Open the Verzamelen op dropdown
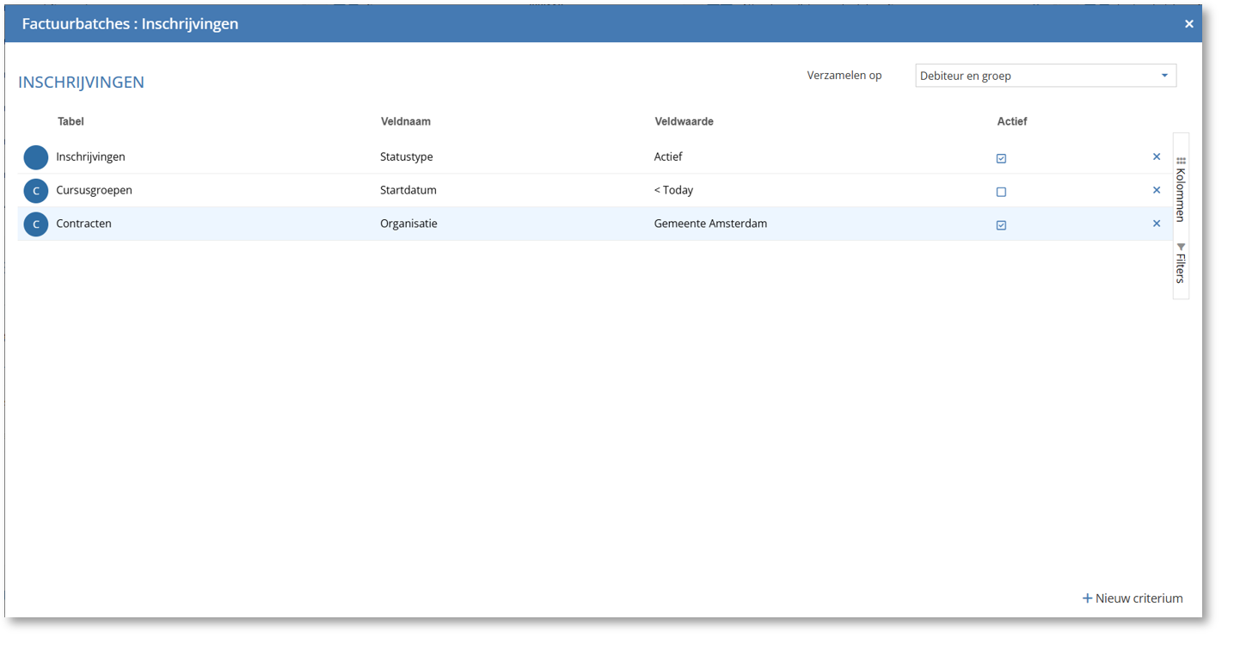1234x650 pixels. coord(1045,76)
